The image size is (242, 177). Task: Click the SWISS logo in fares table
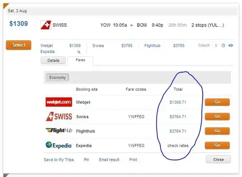pos(59,117)
